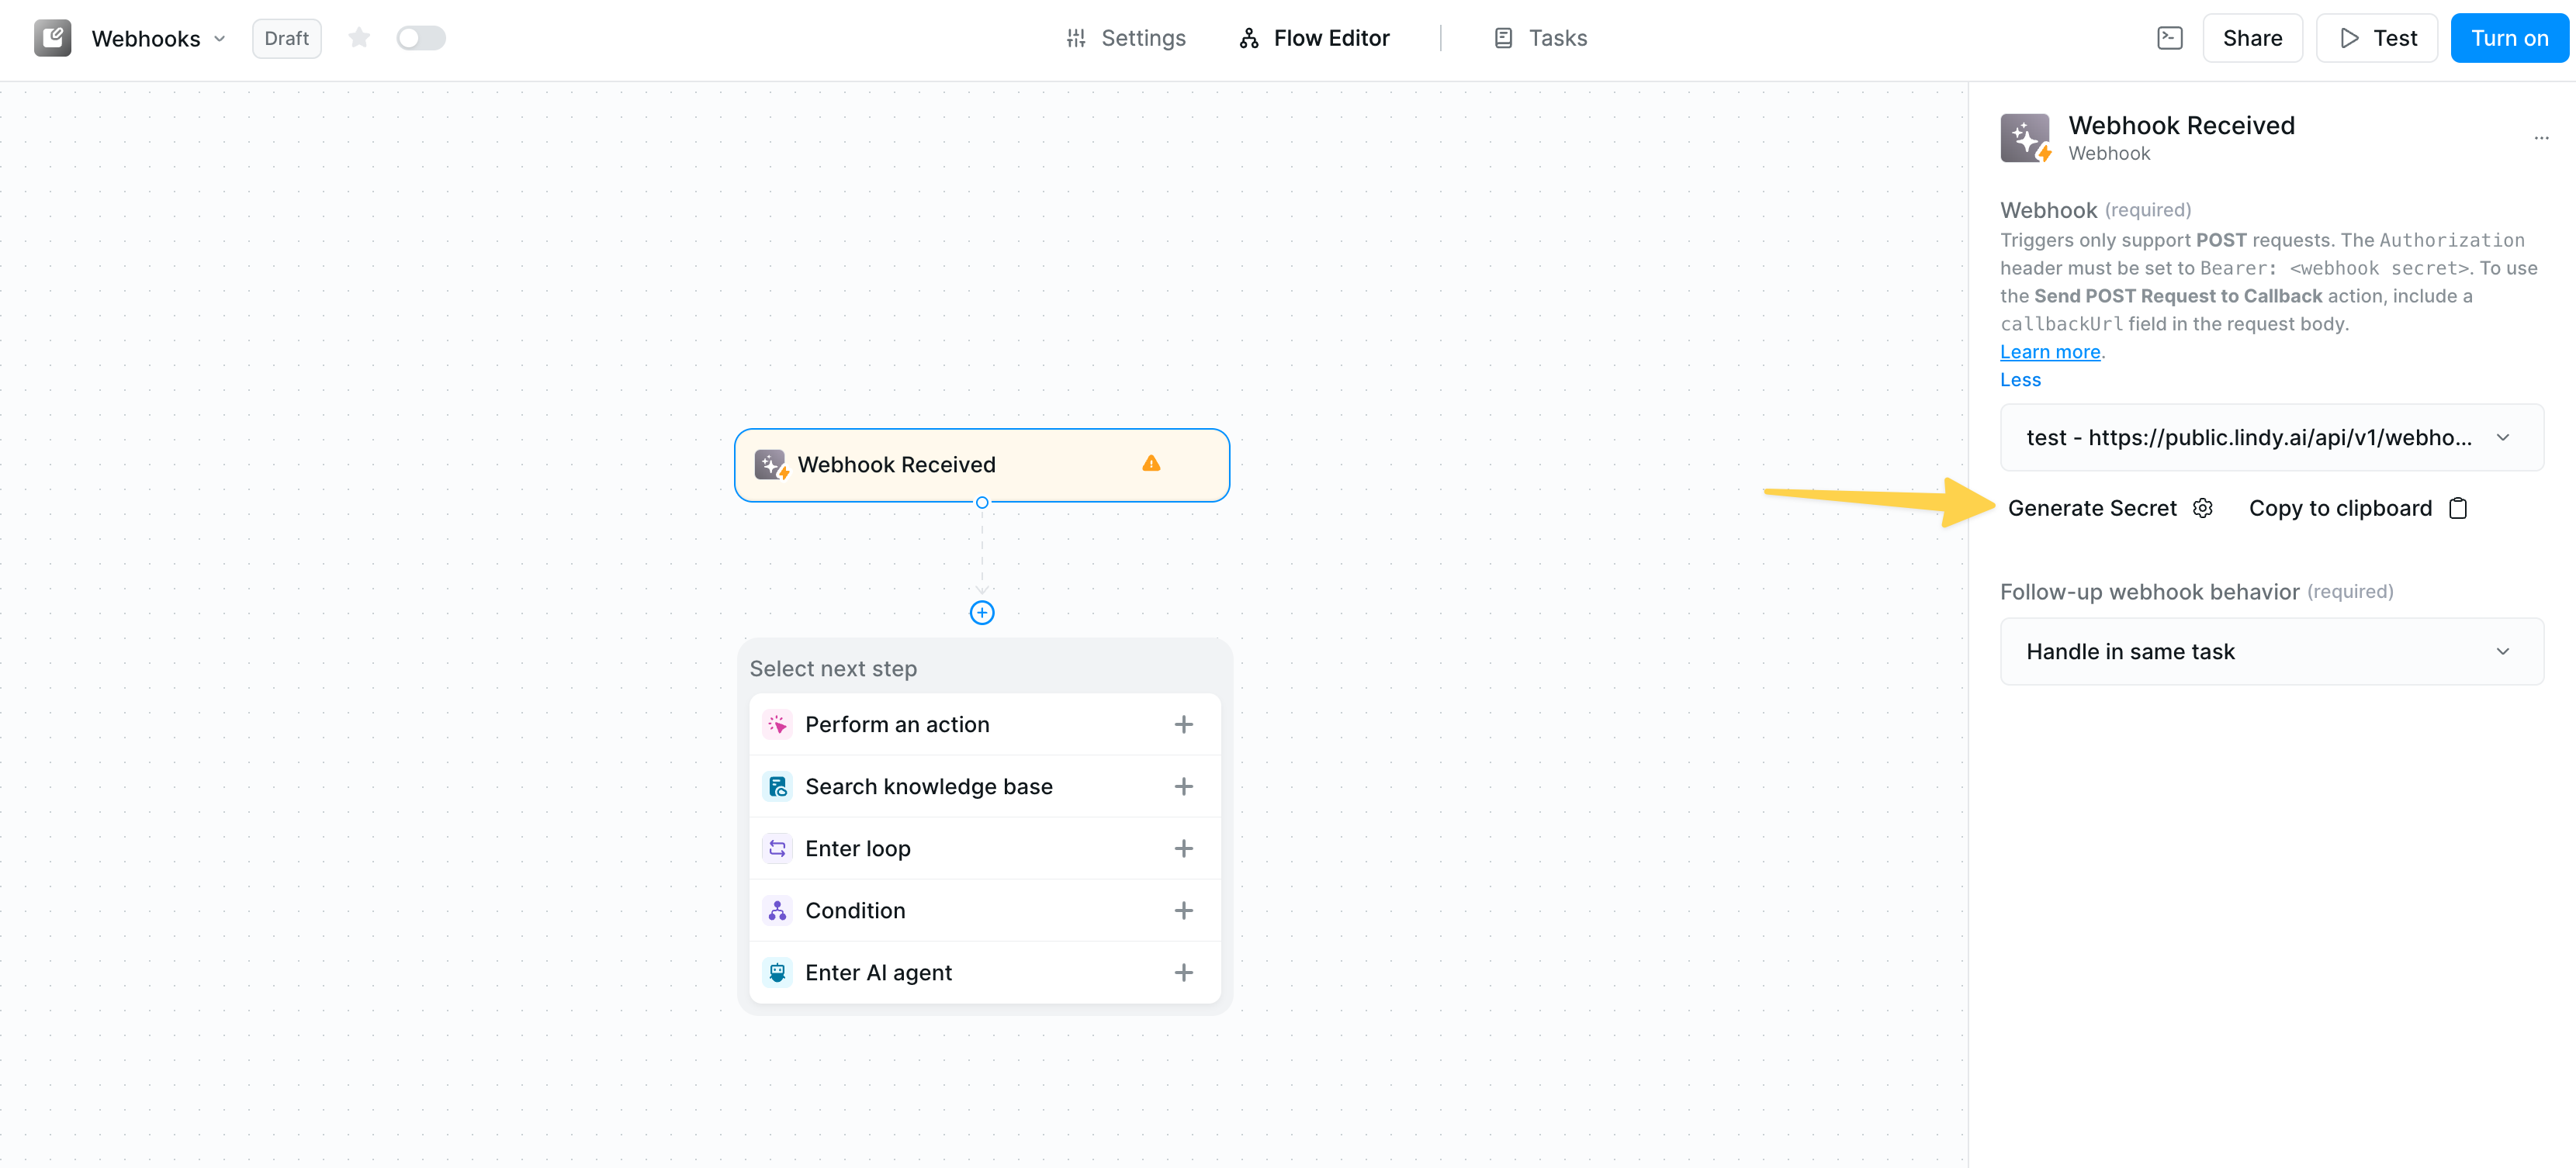The height and width of the screenshot is (1168, 2576).
Task: Star this agent as favorite
Action: coord(359,38)
